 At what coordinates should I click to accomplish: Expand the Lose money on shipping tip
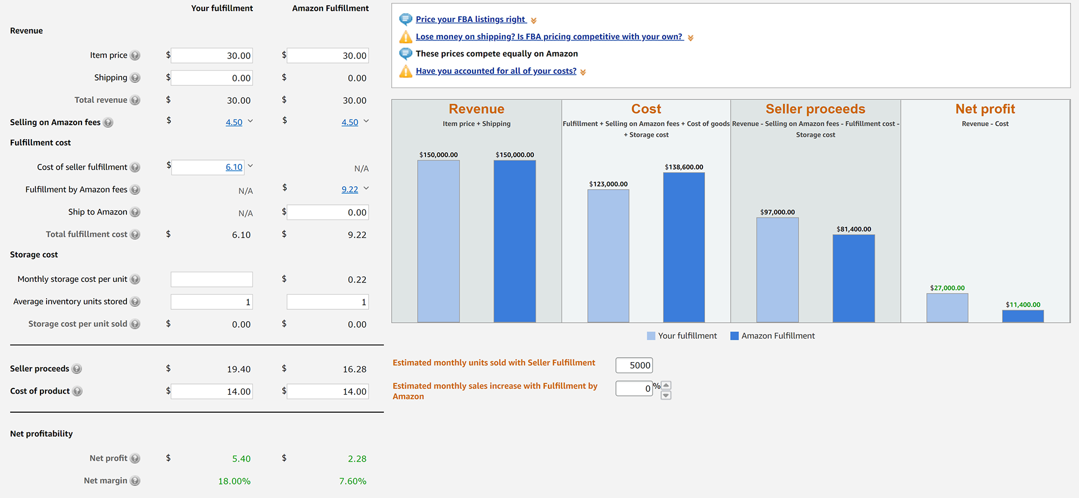pyautogui.click(x=691, y=38)
